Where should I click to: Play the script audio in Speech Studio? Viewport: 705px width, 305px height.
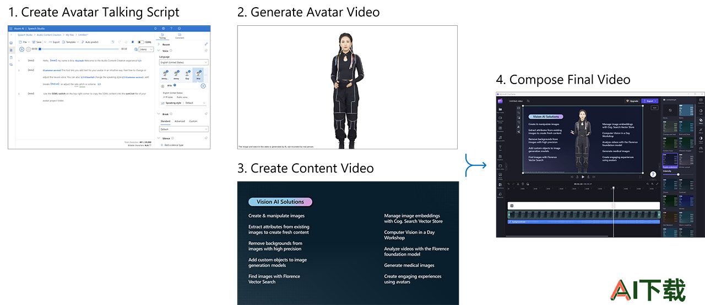22,49
